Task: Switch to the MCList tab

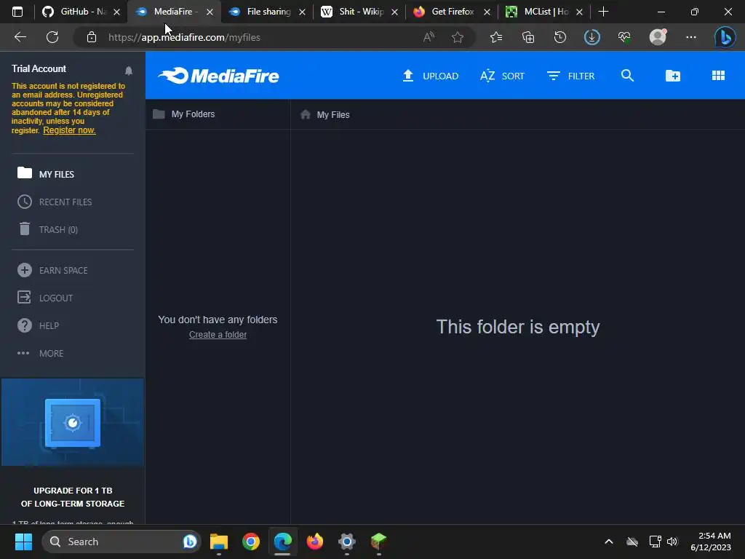Action: click(x=544, y=12)
